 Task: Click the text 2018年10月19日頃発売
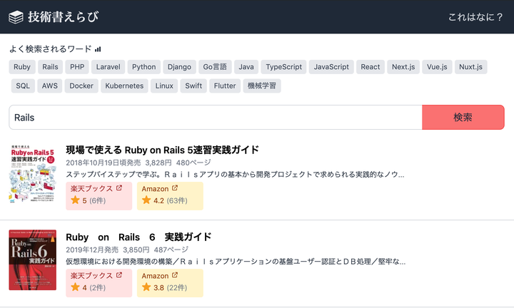click(104, 163)
